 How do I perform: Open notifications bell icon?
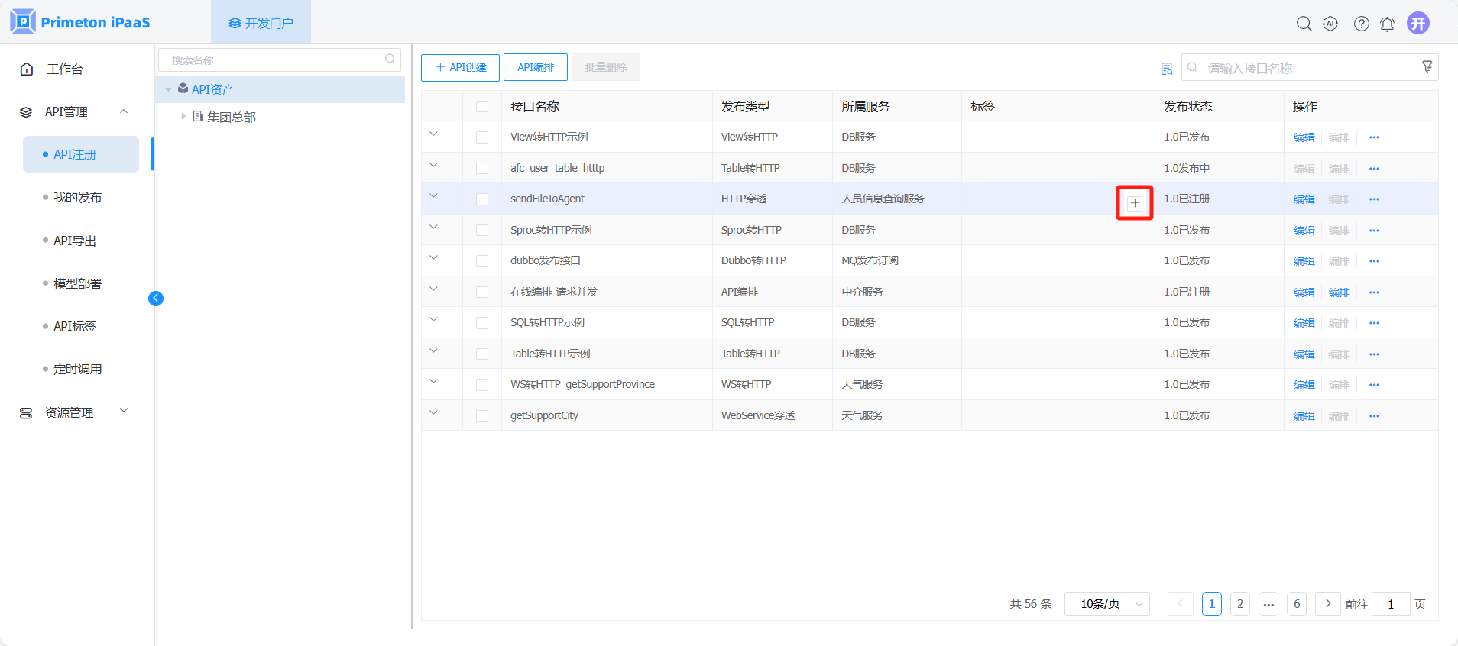click(1387, 24)
